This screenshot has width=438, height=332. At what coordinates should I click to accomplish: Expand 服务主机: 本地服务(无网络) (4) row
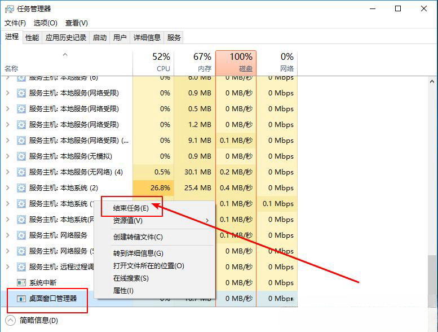coord(8,172)
